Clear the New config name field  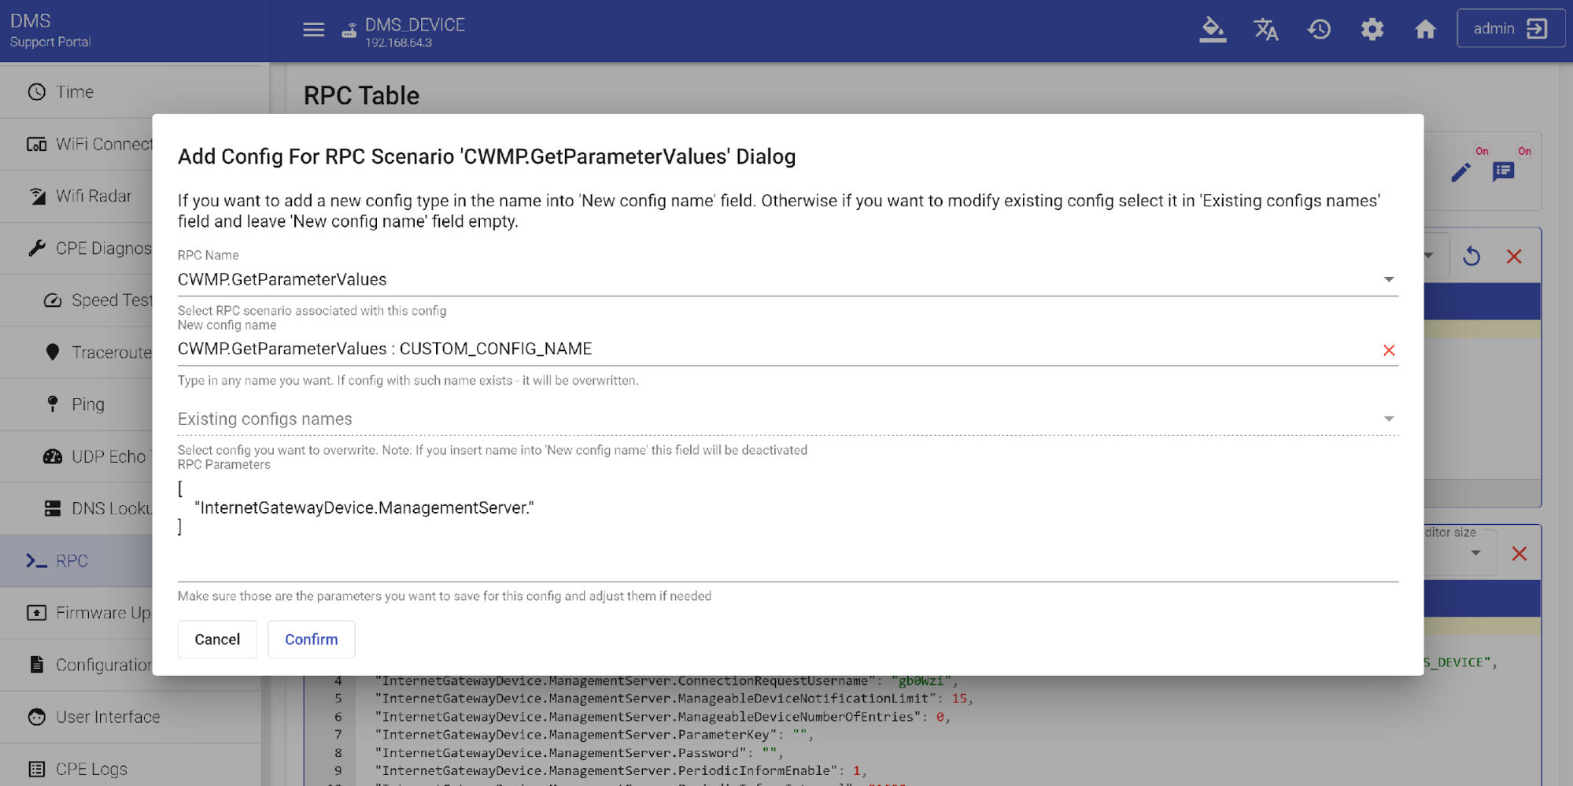[1388, 350]
